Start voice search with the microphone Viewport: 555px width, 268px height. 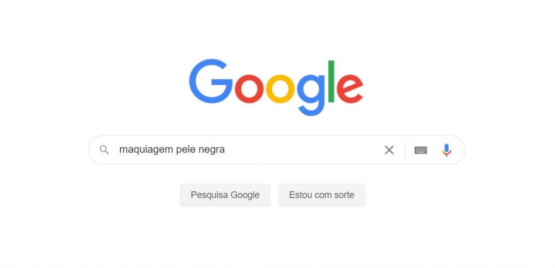click(447, 150)
